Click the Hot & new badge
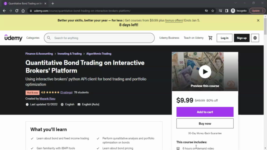Screen dimensions: 267x150 [x=33, y=92]
